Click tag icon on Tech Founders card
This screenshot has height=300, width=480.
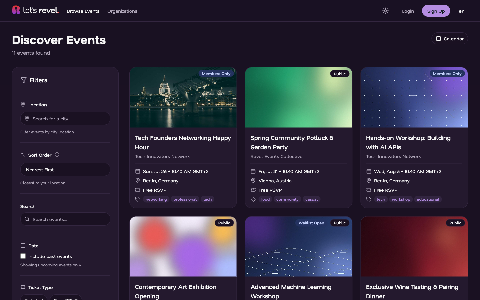[138, 199]
